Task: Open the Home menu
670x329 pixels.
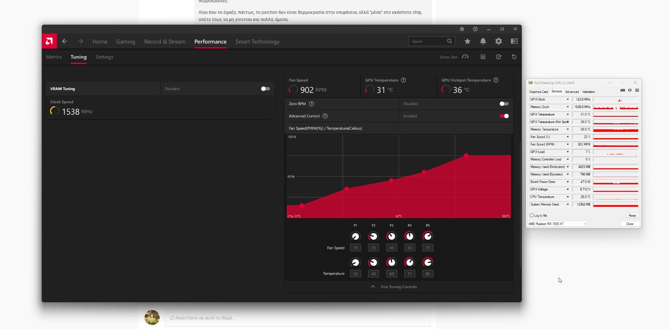Action: [100, 41]
